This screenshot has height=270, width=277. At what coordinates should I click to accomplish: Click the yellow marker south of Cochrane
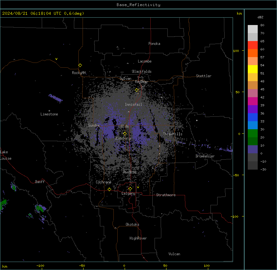[x=109, y=189]
